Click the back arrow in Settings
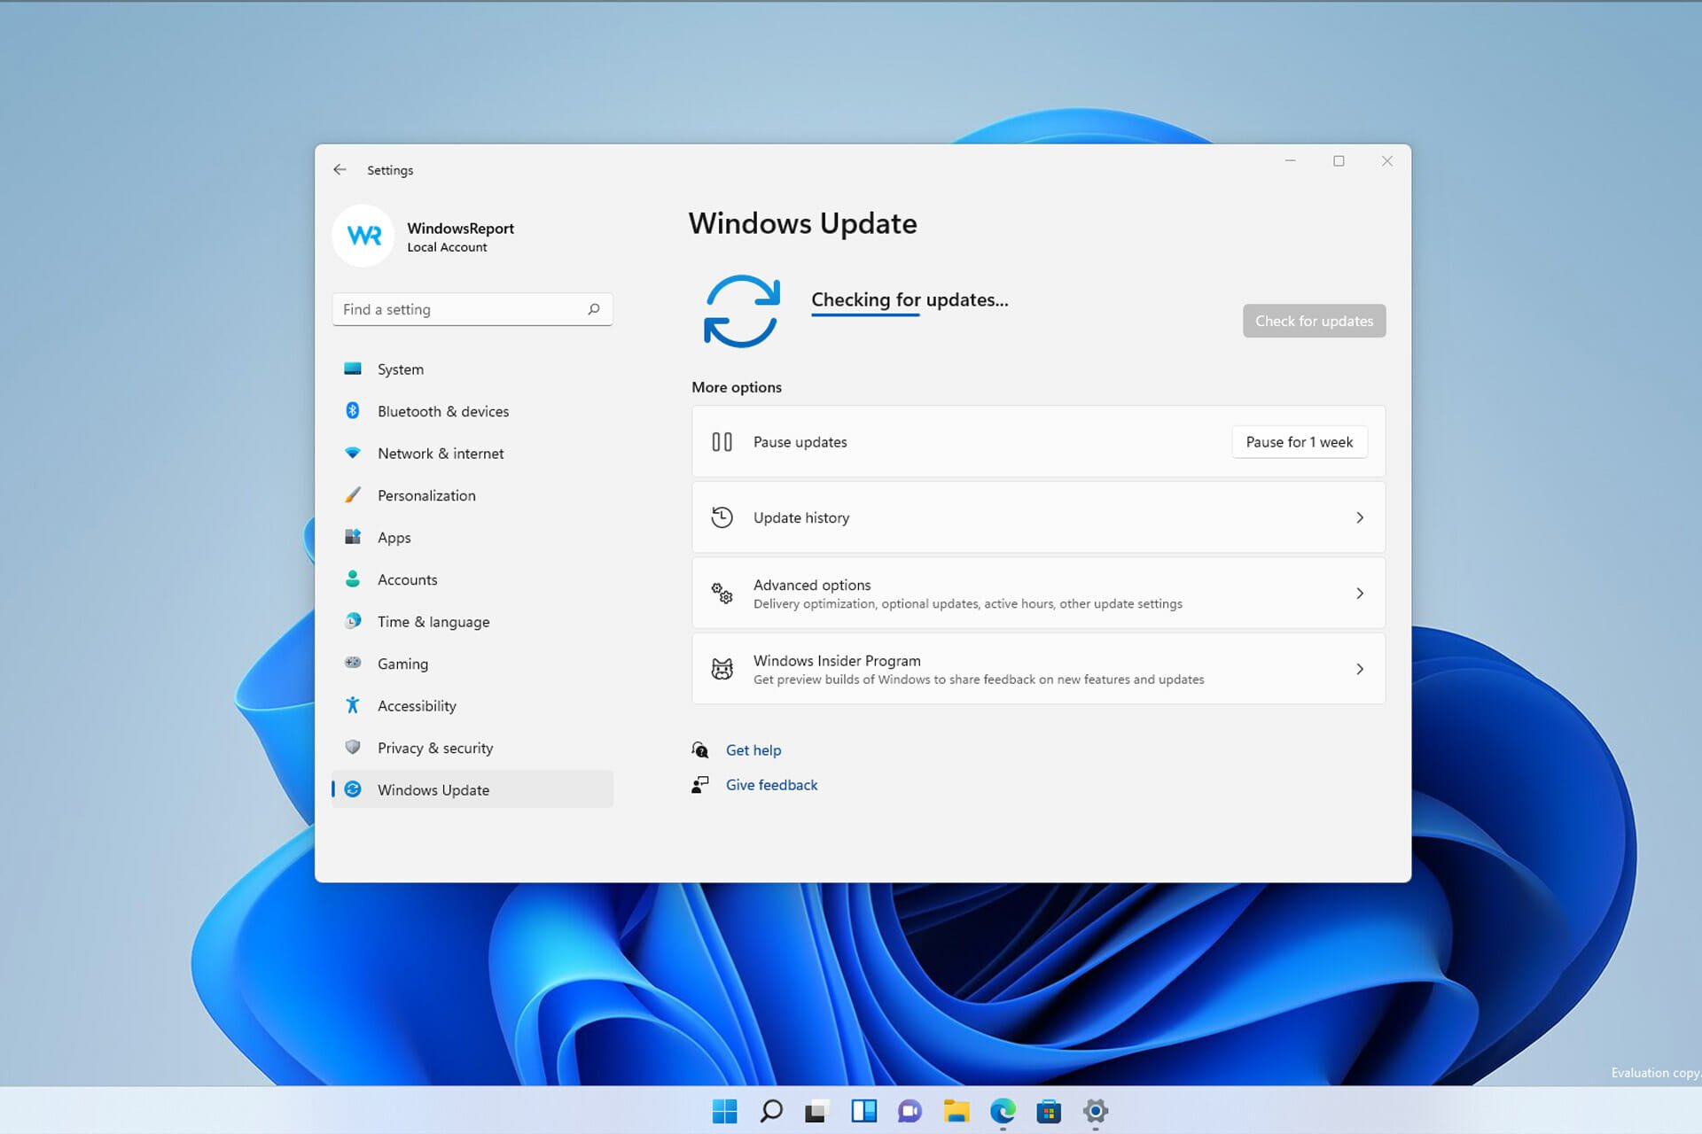Image resolution: width=1702 pixels, height=1134 pixels. click(340, 169)
